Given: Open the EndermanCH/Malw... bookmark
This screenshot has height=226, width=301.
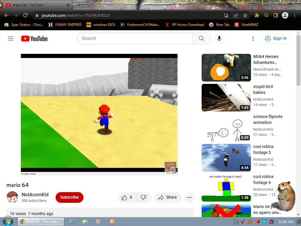Looking at the screenshot, I should 140,25.
